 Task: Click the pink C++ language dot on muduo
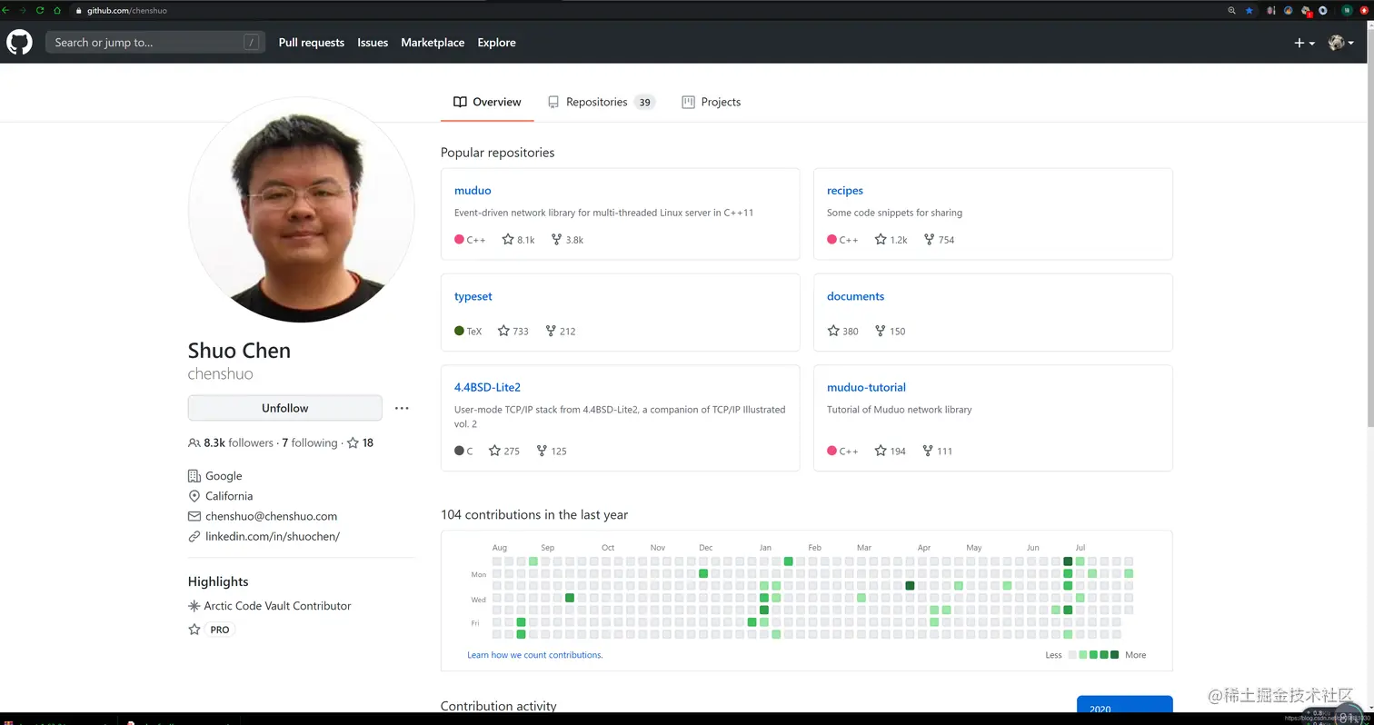click(459, 240)
